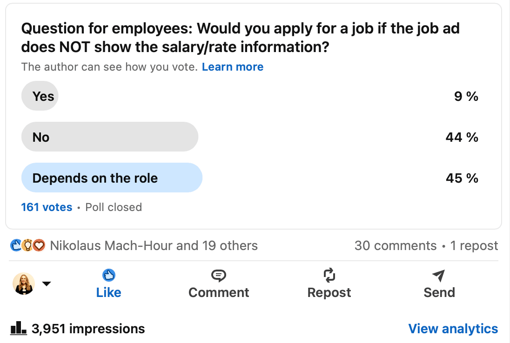Click the 3,951 impressions text
Image resolution: width=510 pixels, height=343 pixels.
(88, 329)
